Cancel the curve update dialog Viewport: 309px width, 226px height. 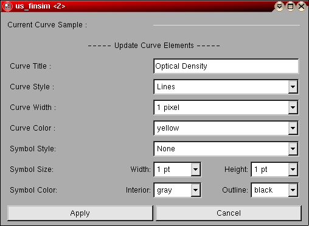229,213
